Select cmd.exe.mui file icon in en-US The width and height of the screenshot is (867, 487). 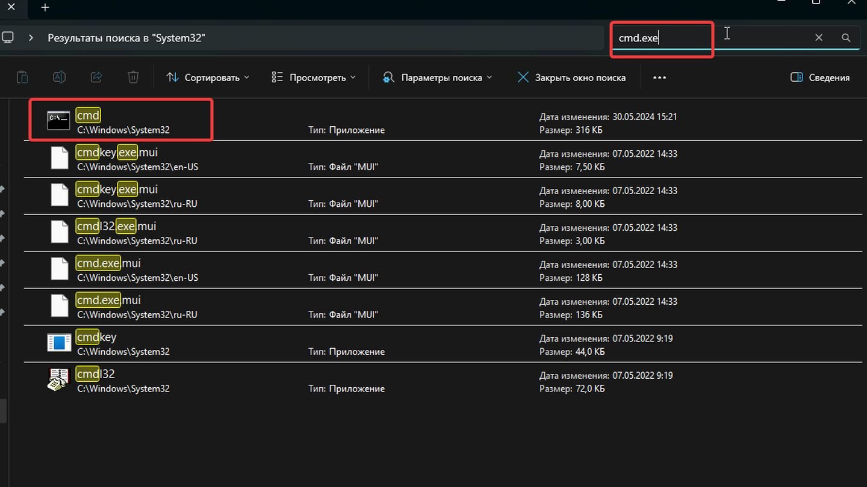(60, 269)
